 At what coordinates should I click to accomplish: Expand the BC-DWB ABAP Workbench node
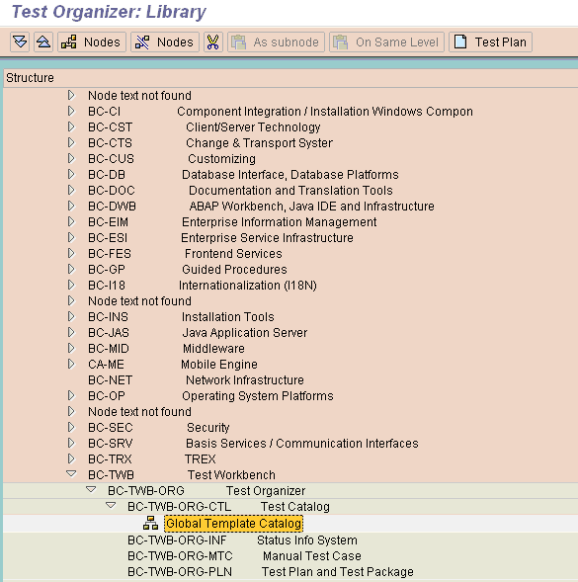(x=71, y=206)
